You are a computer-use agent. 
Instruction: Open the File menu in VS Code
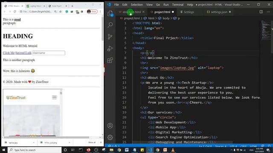pyautogui.click(x=116, y=5)
